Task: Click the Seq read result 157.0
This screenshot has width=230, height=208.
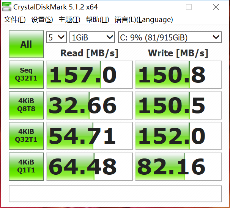Action: (x=89, y=75)
